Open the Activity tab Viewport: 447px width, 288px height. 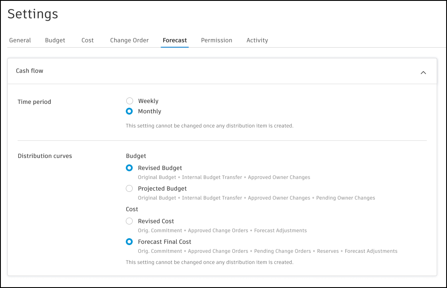pyautogui.click(x=257, y=40)
